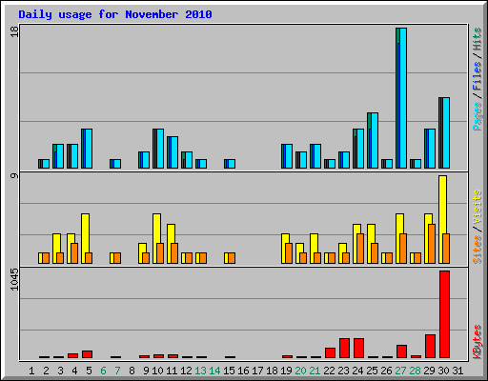Click day label 25 on the x-axis
The image size is (488, 381).
[x=372, y=371]
